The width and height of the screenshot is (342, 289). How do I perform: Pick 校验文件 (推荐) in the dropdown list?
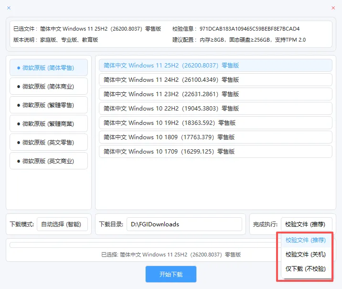tap(306, 240)
